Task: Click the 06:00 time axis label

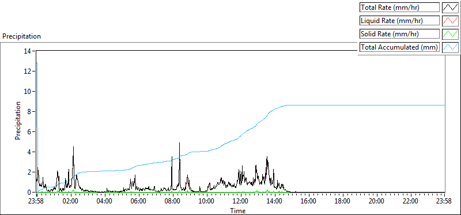Action: [139, 202]
